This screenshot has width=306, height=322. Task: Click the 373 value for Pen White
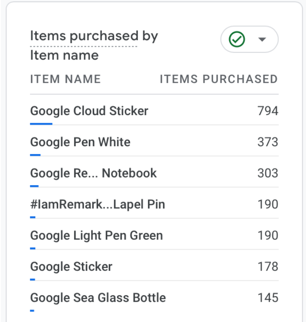[x=268, y=142]
